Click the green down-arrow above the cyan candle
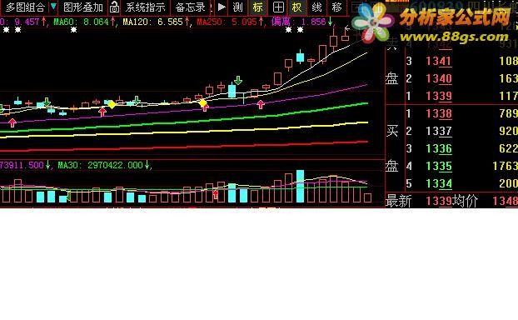Image resolution: width=518 pixels, height=320 pixels. point(238,80)
